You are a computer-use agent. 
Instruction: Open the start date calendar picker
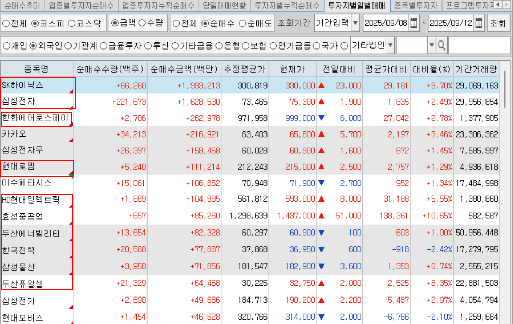[x=414, y=23]
